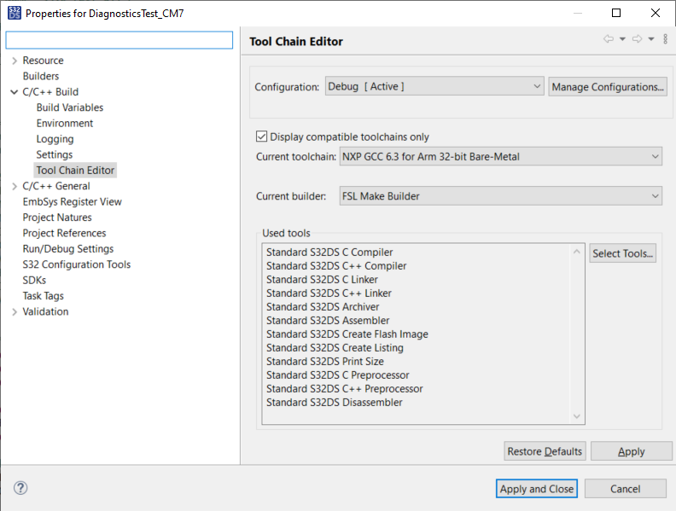Click Restore Defaults button
This screenshot has width=676, height=511.
(x=545, y=451)
